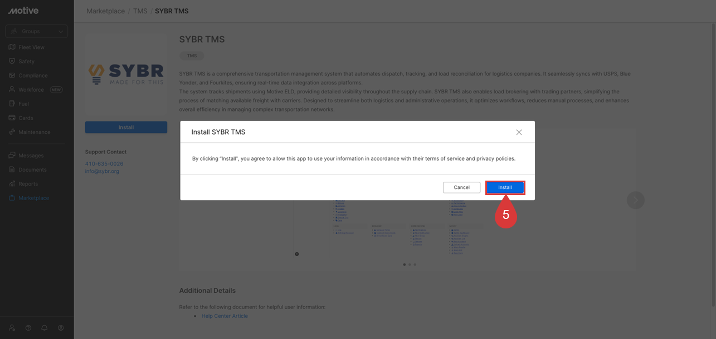Confirm Install in the dialog
This screenshot has height=339, width=716.
pos(505,187)
